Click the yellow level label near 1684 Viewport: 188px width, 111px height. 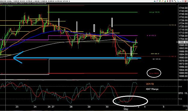(155, 54)
